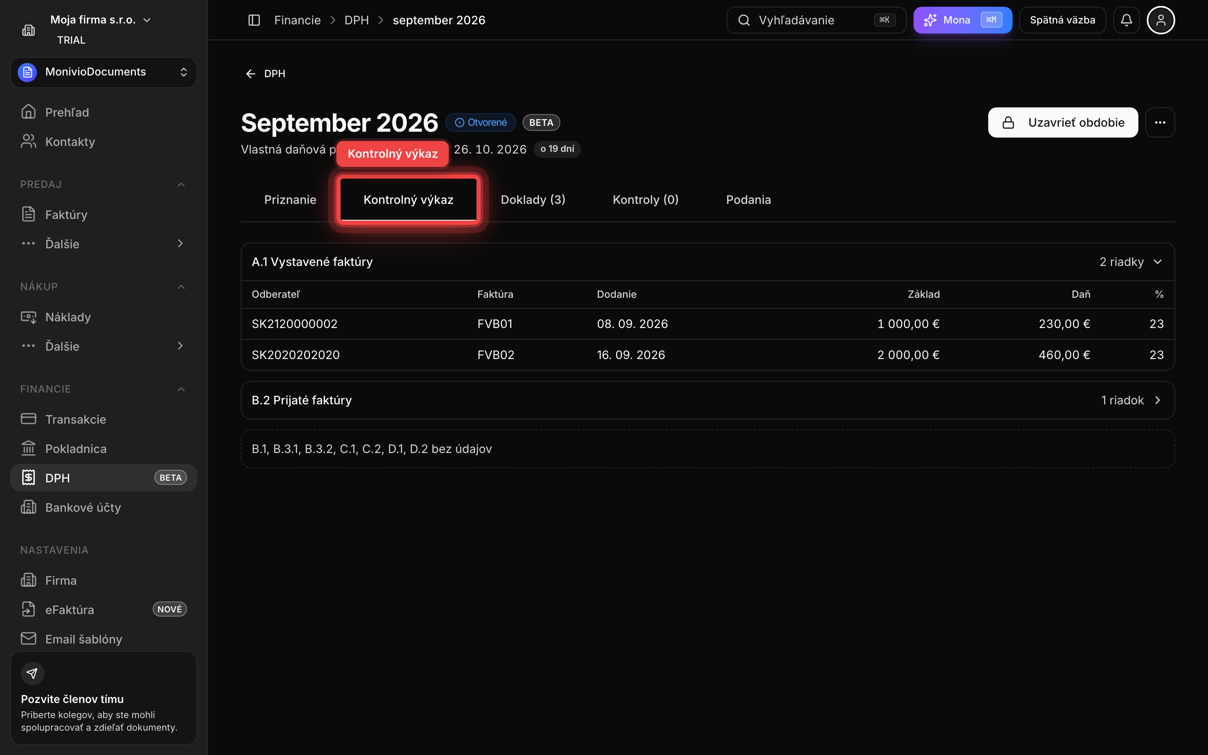Viewport: 1208px width, 755px height.
Task: Go to Financie in the breadcrumb
Action: (x=297, y=20)
